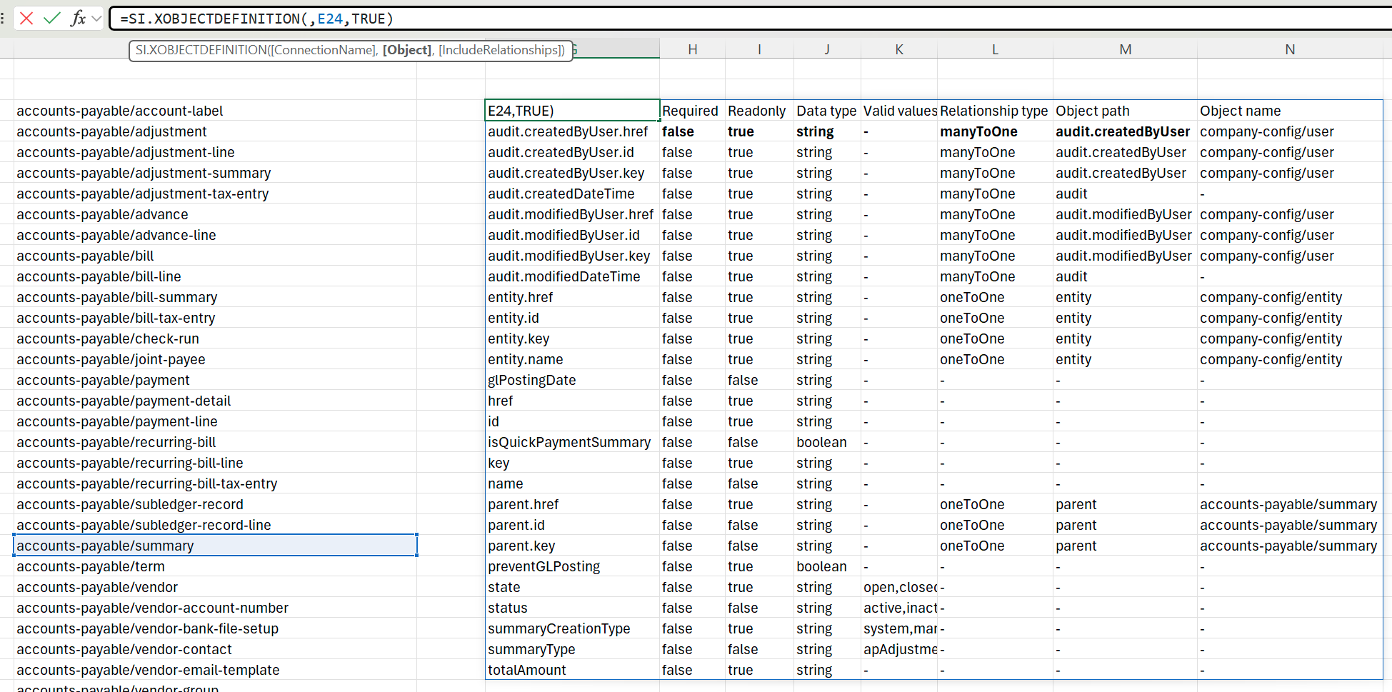Open the Insert Function fx dialog
Image resolution: width=1392 pixels, height=692 pixels.
pos(79,19)
